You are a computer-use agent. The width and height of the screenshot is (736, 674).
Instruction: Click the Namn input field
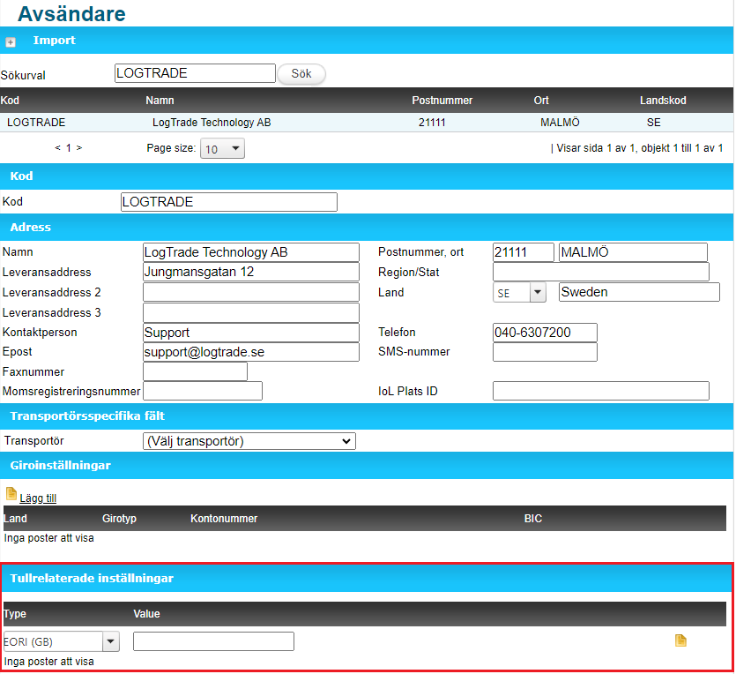tap(250, 252)
